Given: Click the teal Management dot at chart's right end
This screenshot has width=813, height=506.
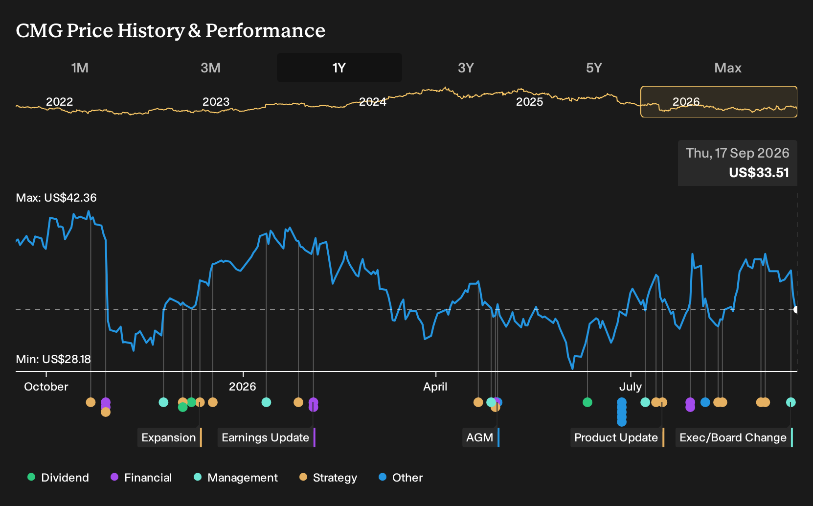Looking at the screenshot, I should click(x=791, y=402).
